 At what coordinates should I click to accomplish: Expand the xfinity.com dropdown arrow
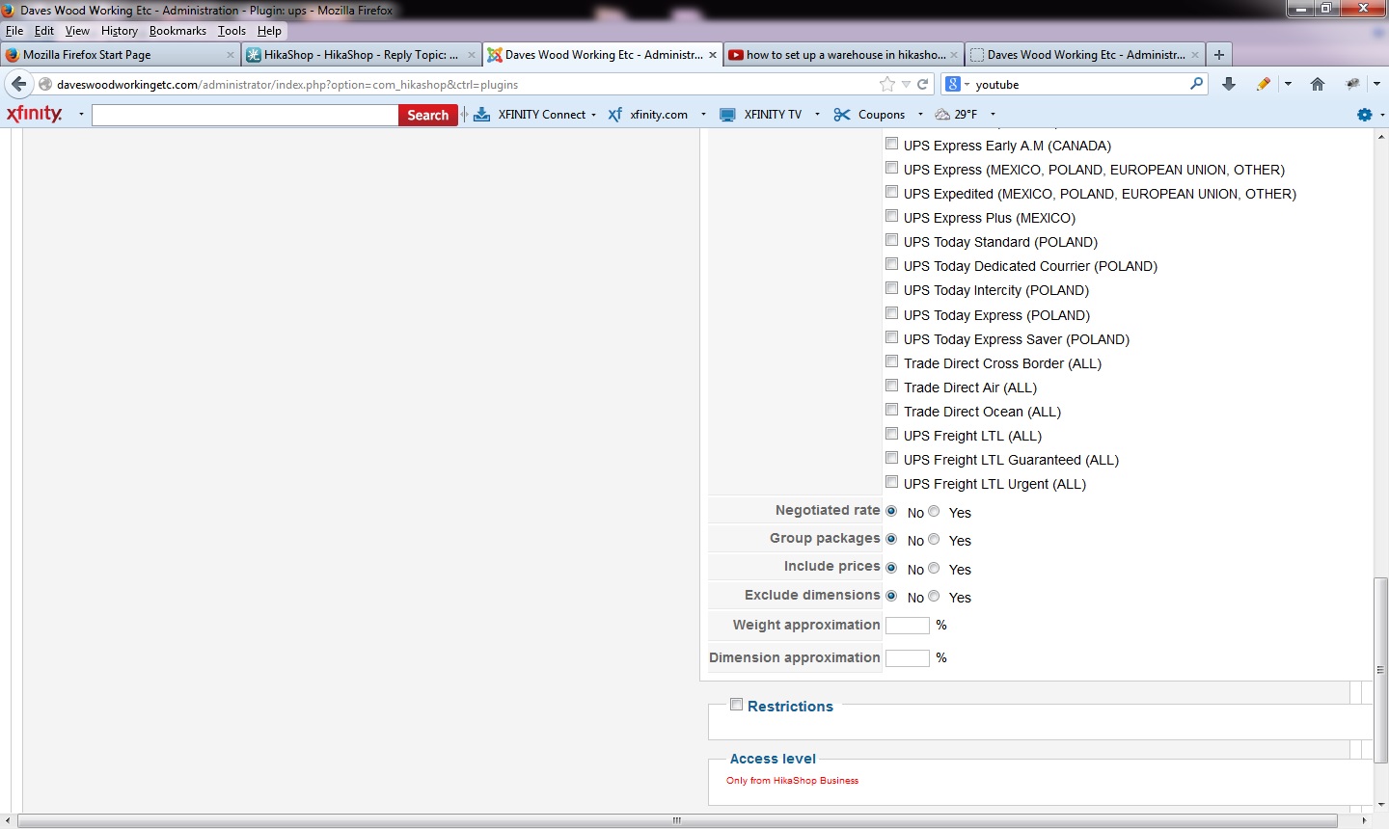(x=703, y=114)
